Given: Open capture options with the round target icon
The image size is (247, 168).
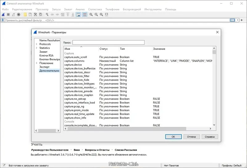Looking at the screenshot, I should 19,14.
